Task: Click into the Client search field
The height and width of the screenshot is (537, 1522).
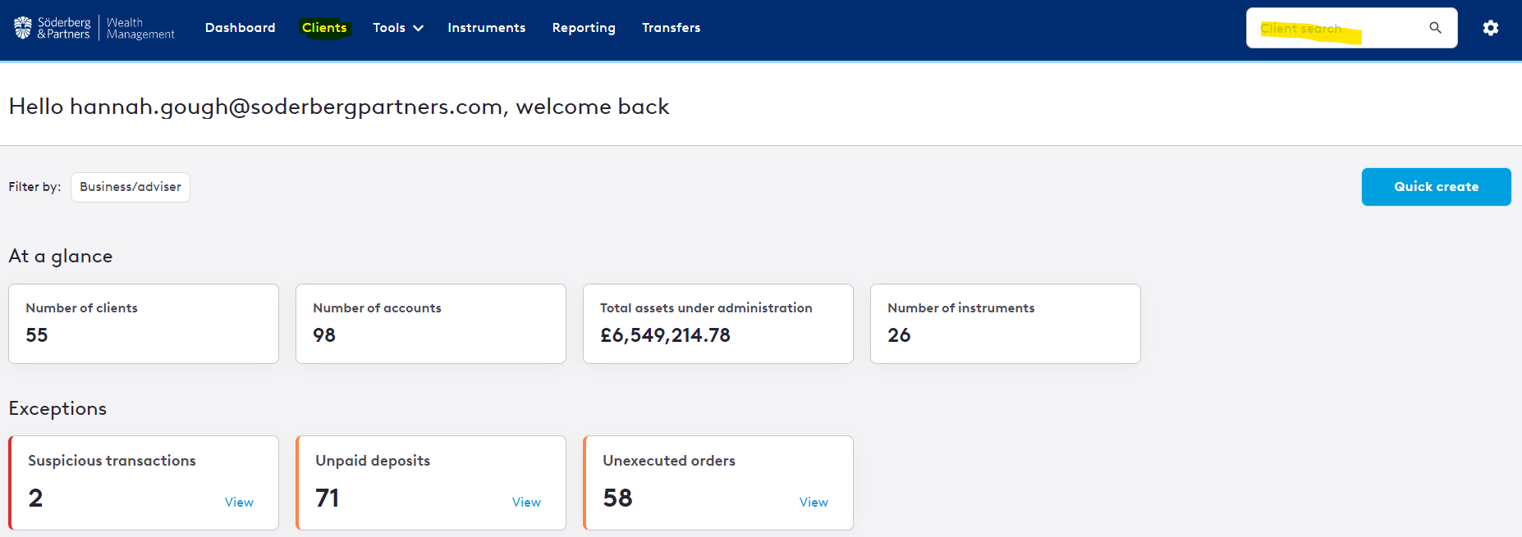Action: 1338,28
